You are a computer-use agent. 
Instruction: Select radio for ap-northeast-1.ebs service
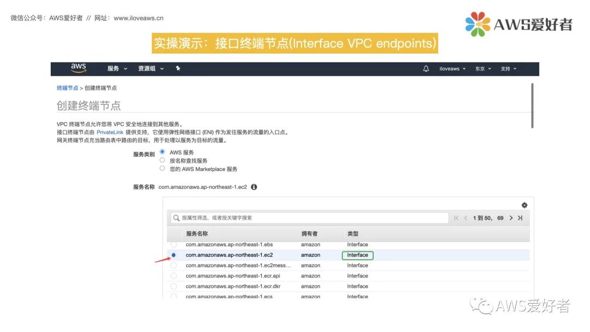174,245
